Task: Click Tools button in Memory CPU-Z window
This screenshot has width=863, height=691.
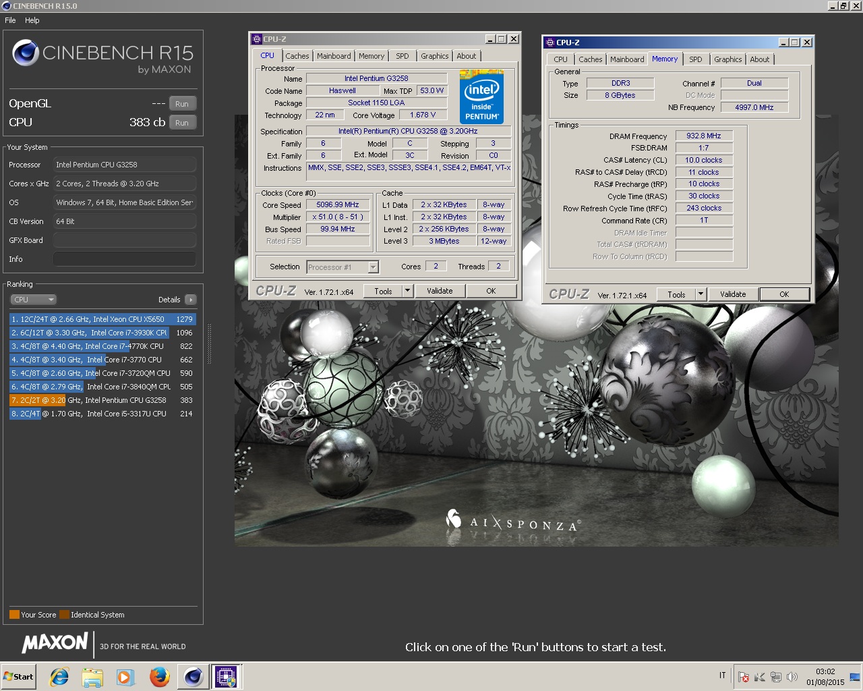Action: 676,294
